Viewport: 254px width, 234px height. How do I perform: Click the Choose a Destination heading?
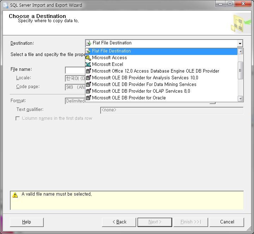tap(37, 16)
